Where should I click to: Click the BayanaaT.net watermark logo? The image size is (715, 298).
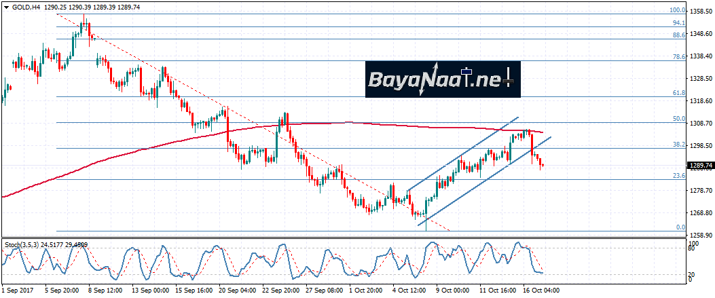(443, 80)
